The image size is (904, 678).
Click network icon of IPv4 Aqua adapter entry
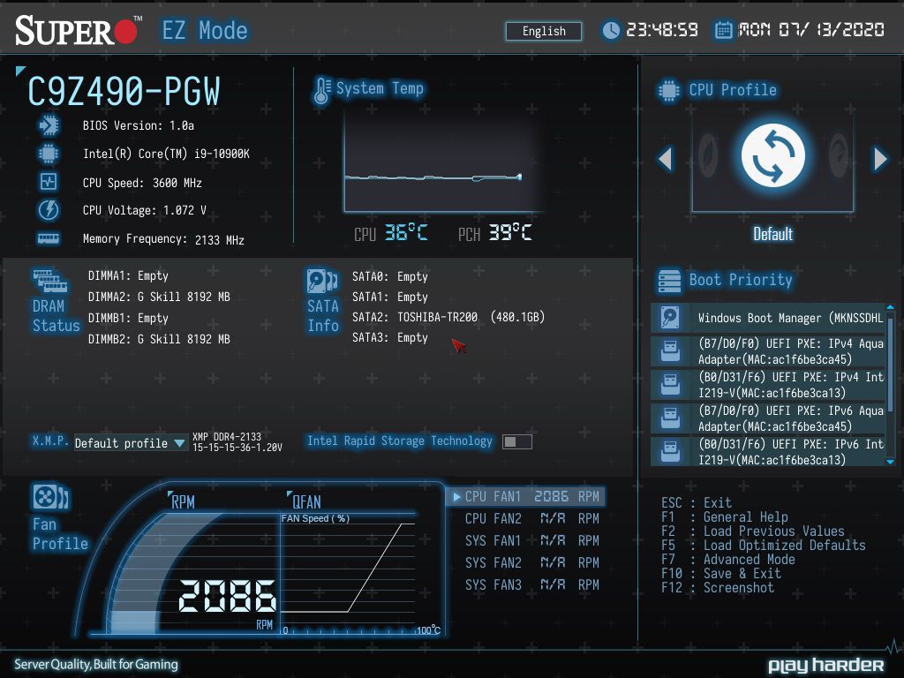[x=670, y=350]
